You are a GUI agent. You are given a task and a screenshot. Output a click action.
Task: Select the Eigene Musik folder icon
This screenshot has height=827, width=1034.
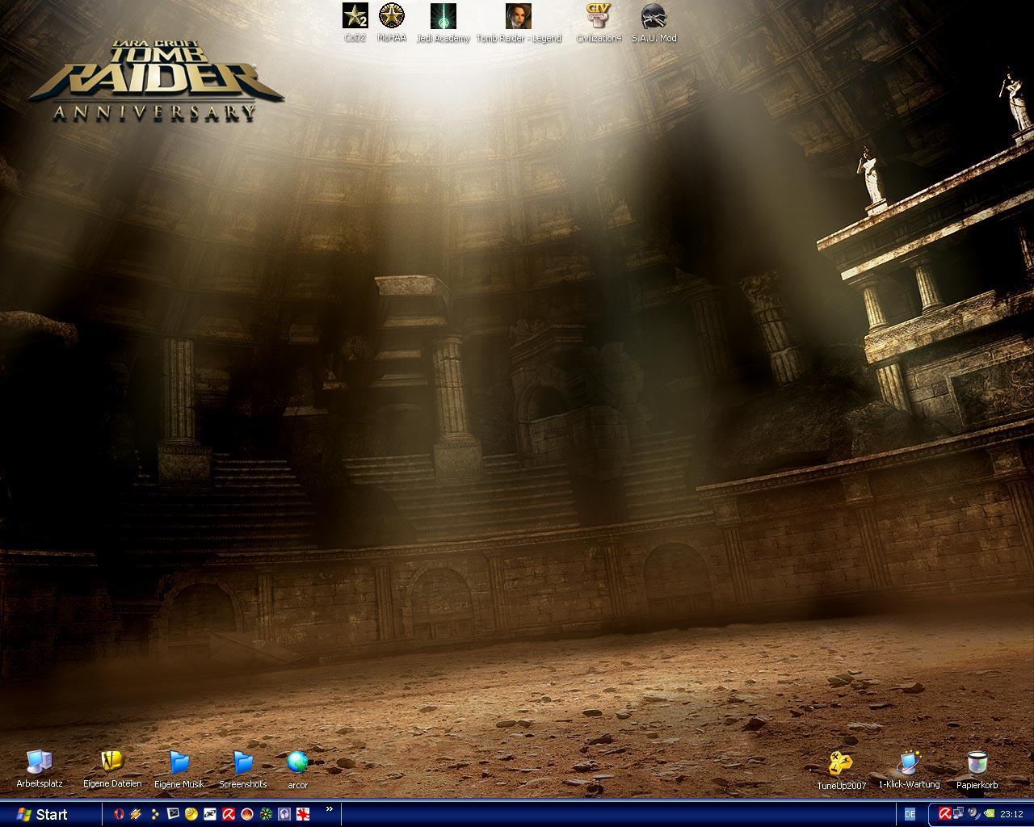click(179, 768)
